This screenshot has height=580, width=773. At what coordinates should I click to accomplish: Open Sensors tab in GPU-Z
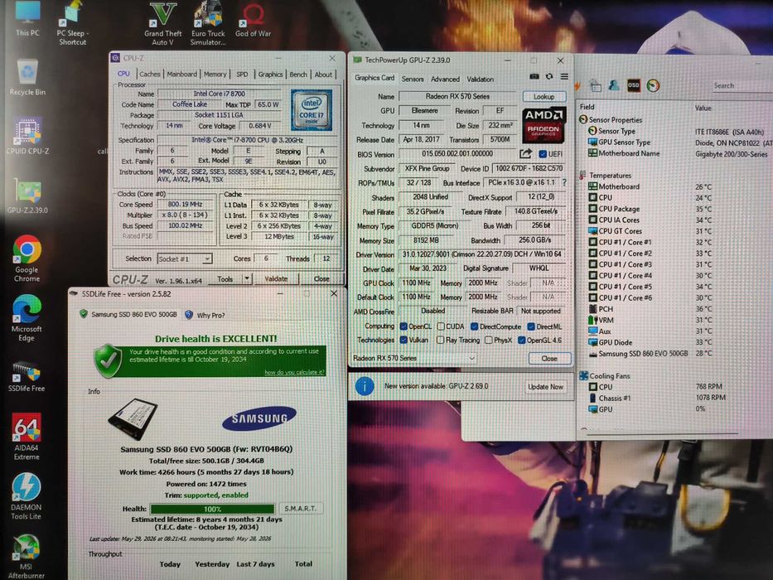pos(413,79)
